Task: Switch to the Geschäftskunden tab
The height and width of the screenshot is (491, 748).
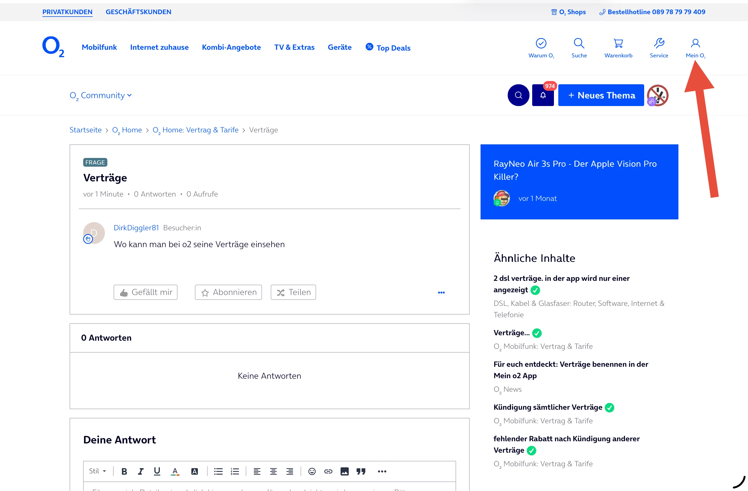Action: tap(138, 12)
